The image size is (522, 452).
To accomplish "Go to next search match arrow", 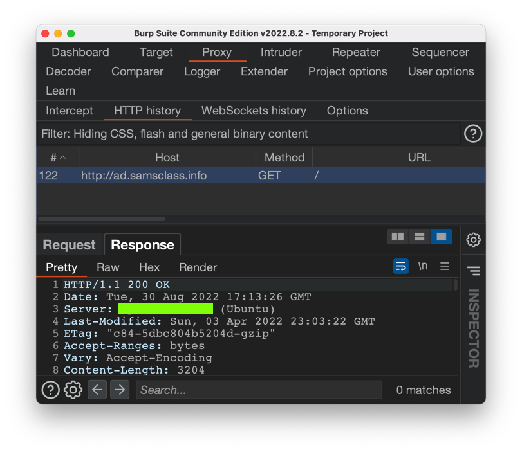I will pos(120,390).
